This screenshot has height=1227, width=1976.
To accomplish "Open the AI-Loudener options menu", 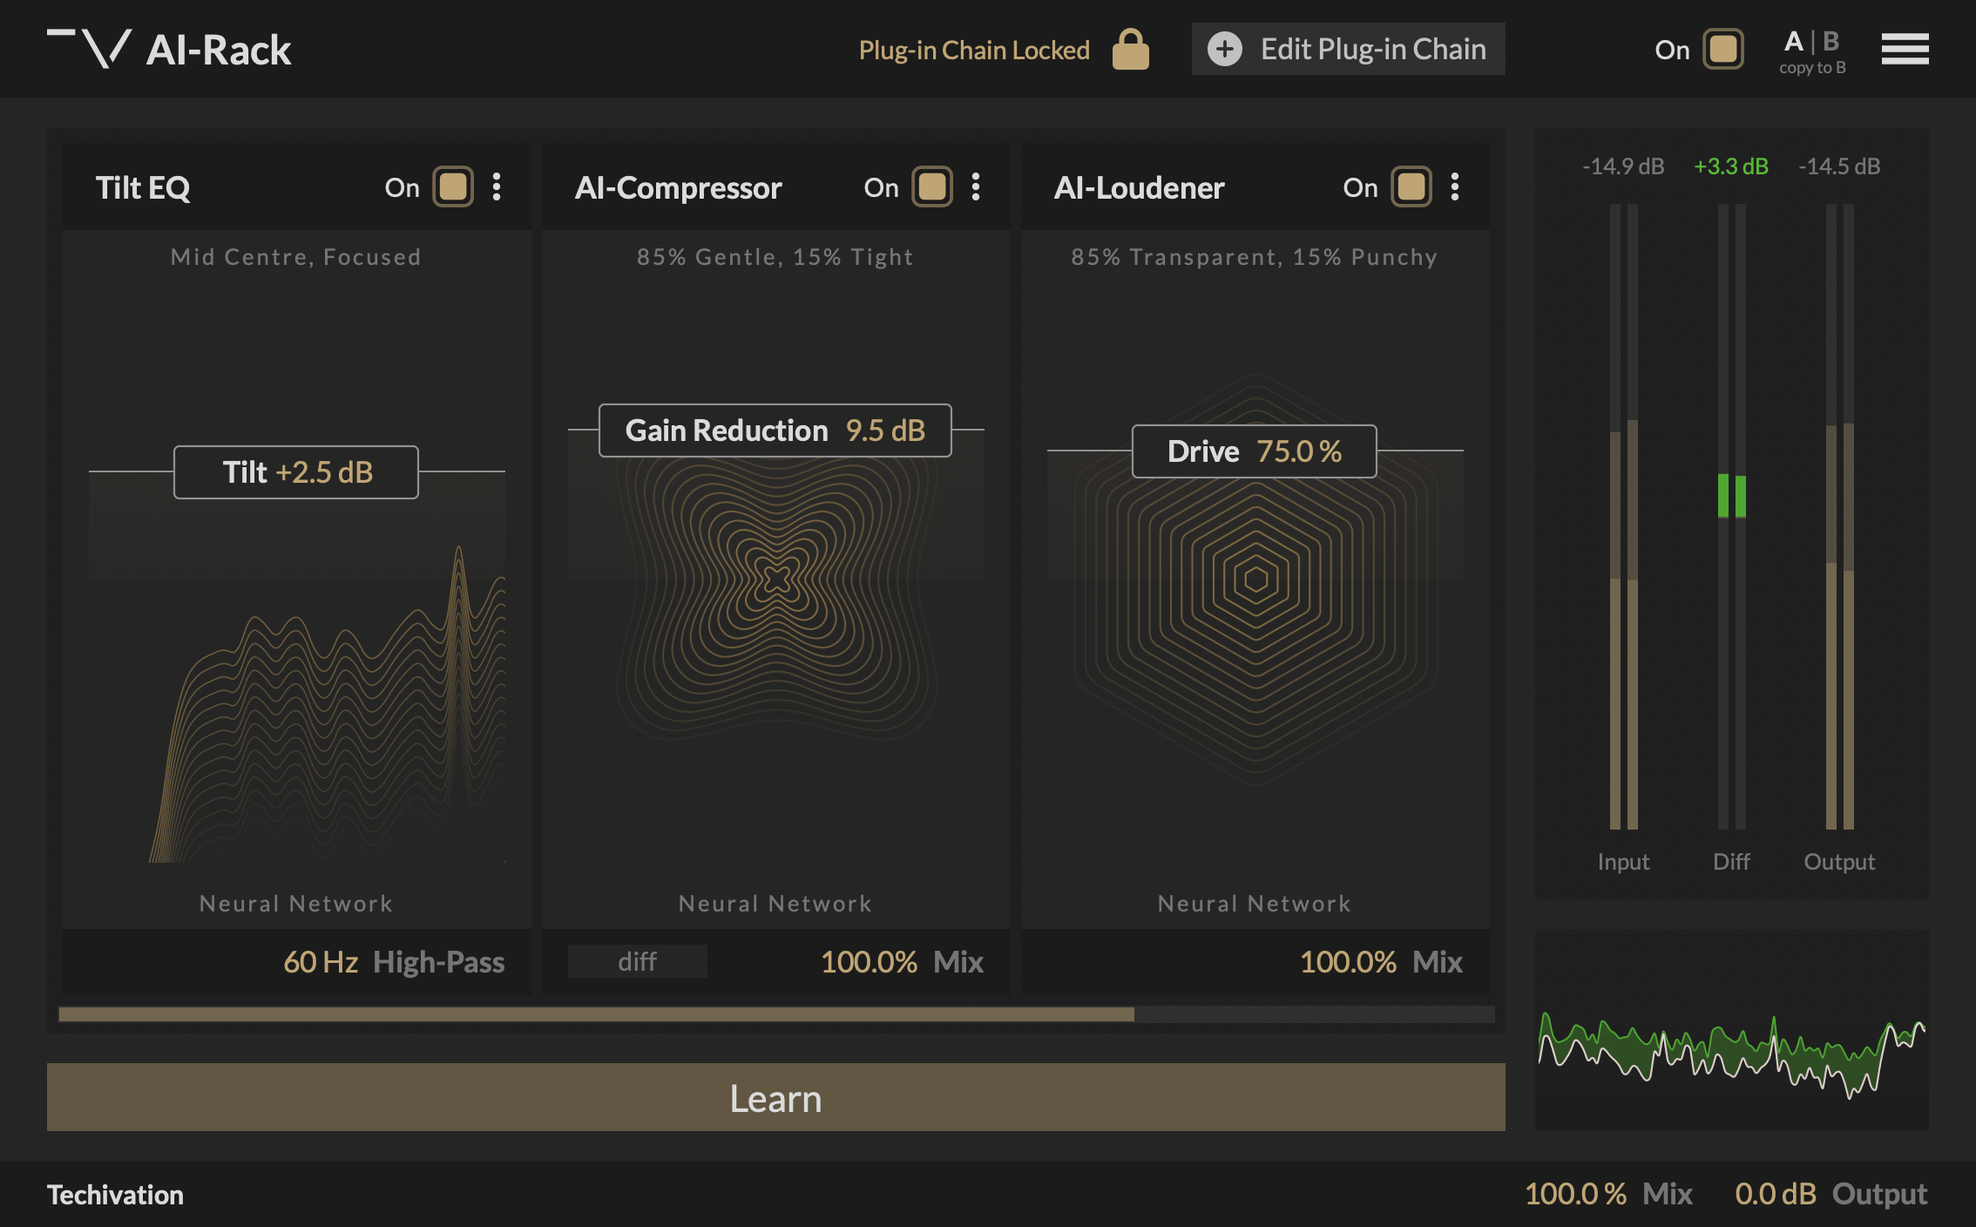I will point(1455,186).
